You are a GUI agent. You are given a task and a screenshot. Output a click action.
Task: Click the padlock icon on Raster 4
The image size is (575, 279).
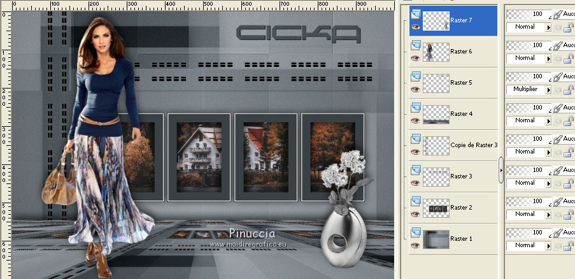569,120
